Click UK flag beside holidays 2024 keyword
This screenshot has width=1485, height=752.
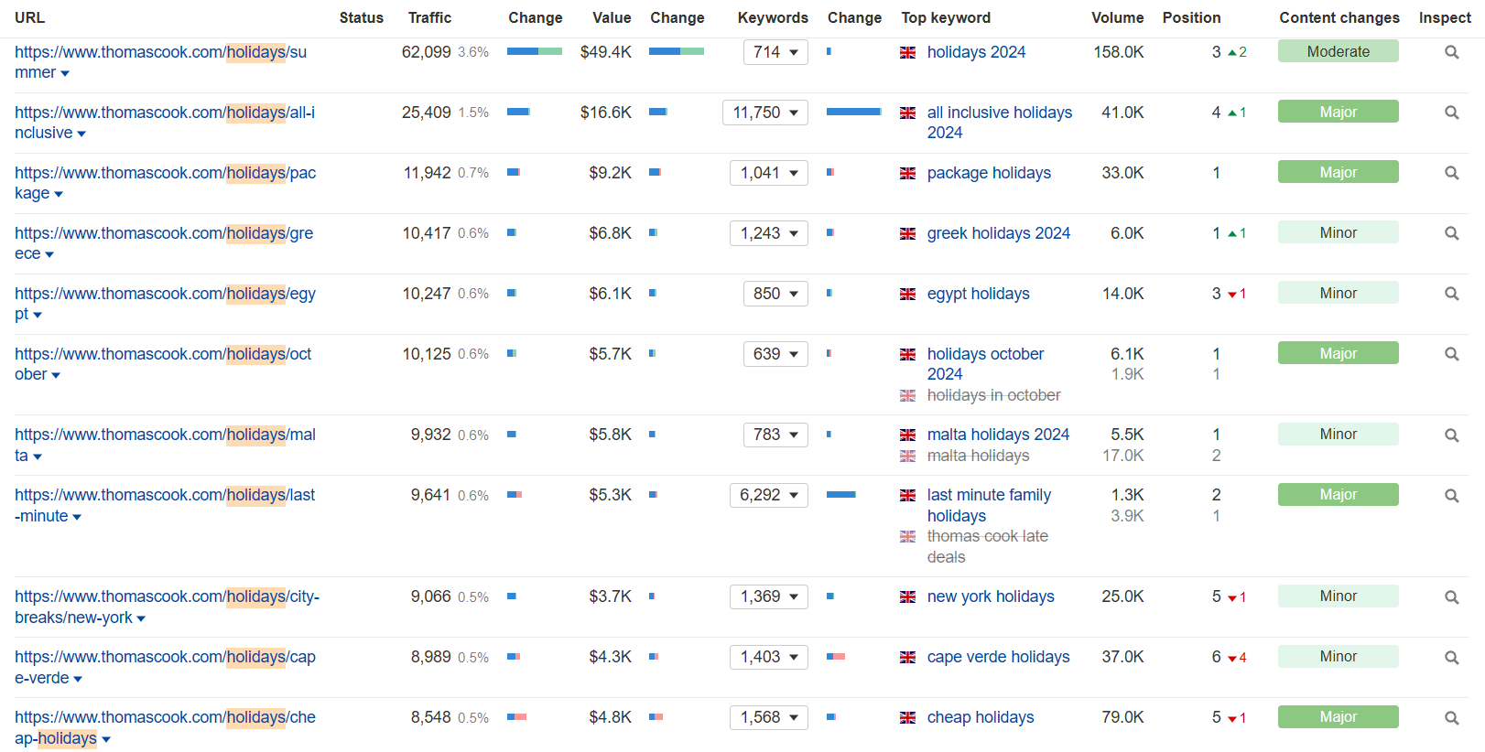click(x=907, y=53)
